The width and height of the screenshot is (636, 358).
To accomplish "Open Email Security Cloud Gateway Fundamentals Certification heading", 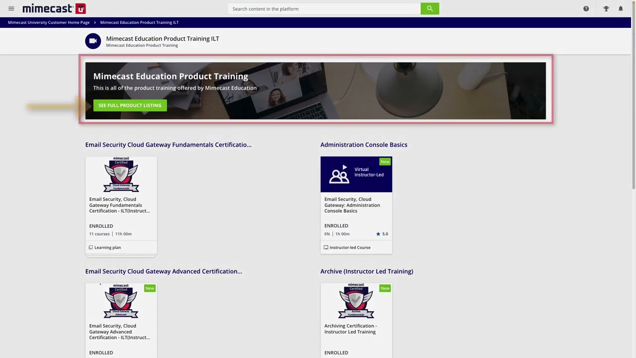I will pos(168,145).
